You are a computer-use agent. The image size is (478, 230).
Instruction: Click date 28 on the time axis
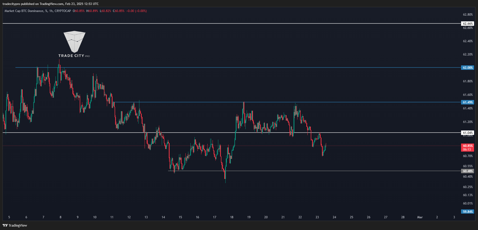[403, 217]
